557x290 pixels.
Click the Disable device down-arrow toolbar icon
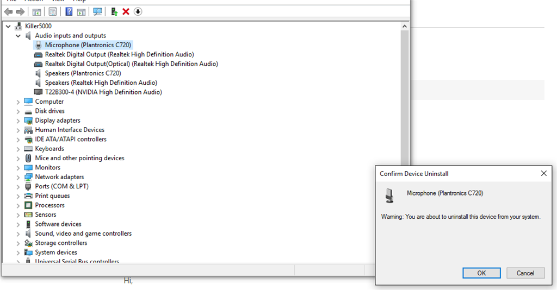pos(138,12)
